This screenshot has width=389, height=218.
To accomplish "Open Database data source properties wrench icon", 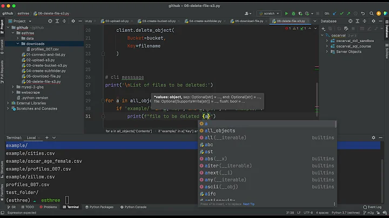I will coord(346,29).
